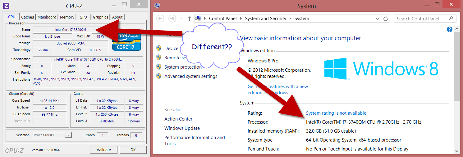
Task: Click the System window title bar icon
Action: 157,6
